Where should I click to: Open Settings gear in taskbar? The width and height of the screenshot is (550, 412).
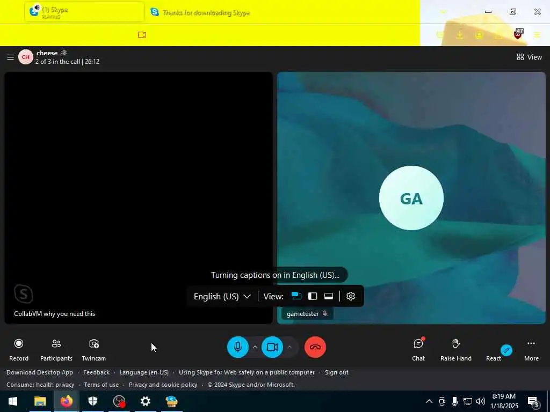145,401
